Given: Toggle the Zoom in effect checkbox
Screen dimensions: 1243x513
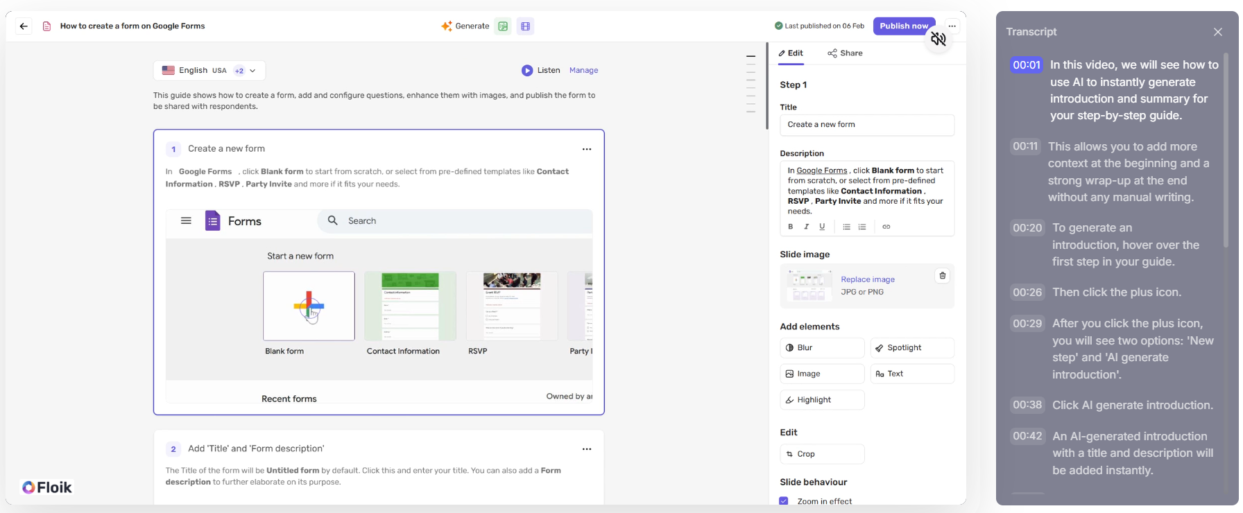Looking at the screenshot, I should (x=784, y=501).
